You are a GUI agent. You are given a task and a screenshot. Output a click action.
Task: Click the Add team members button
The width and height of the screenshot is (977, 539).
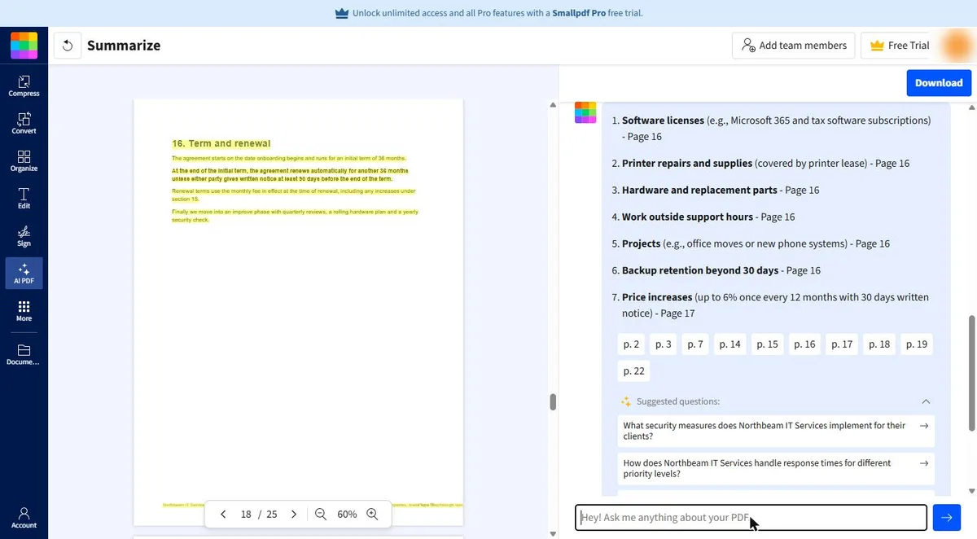click(x=794, y=46)
